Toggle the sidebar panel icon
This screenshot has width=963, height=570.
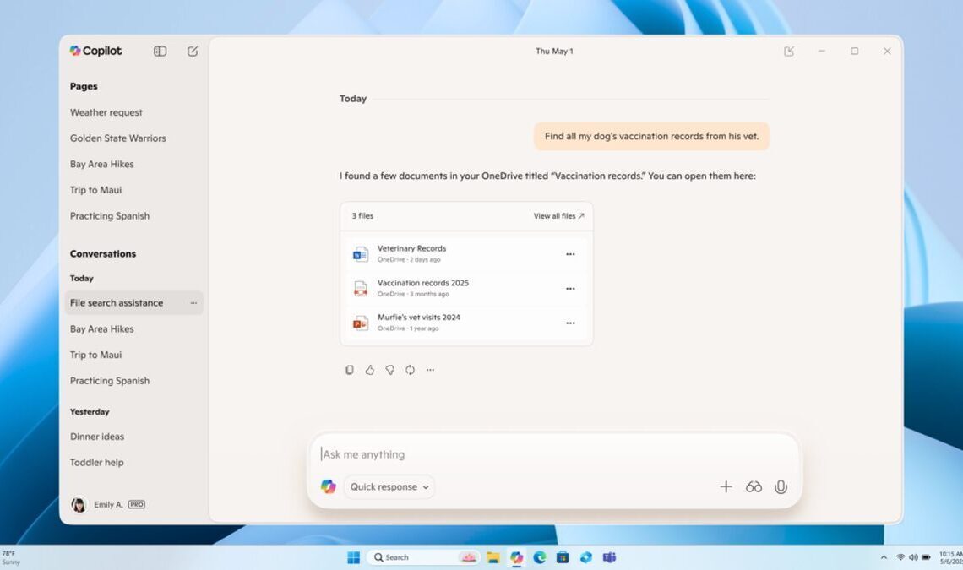pyautogui.click(x=160, y=52)
